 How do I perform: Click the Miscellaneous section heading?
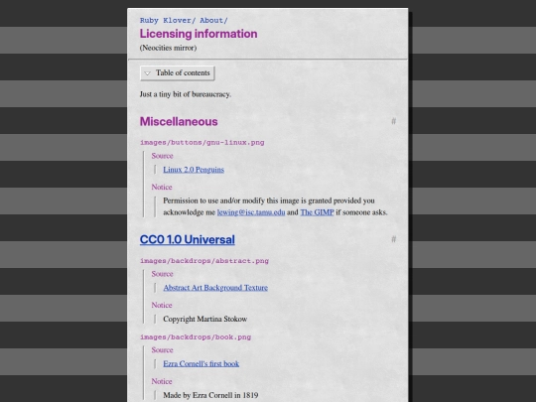pos(179,122)
